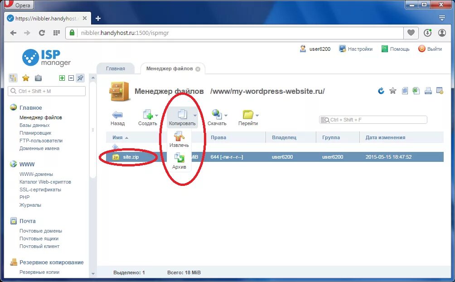Open dropdown arrow next to Перейти
The image size is (455, 282).
click(x=257, y=116)
